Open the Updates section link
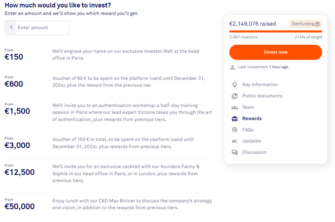Viewport: 335px width, 222px height. [251, 141]
